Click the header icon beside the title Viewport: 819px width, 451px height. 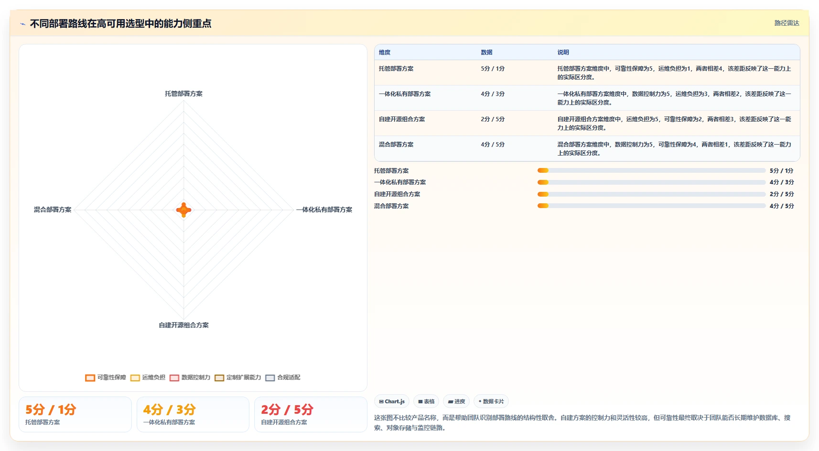click(x=22, y=24)
